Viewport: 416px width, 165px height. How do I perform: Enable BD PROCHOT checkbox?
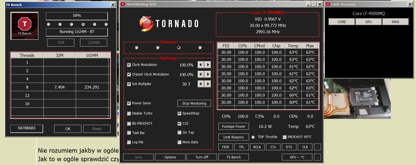[x=129, y=124]
